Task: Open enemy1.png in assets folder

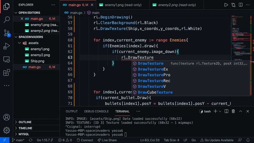Action: pos(36,49)
